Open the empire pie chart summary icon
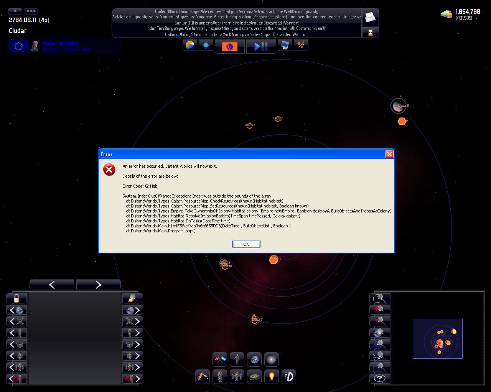This screenshot has width=491, height=392. [190, 46]
